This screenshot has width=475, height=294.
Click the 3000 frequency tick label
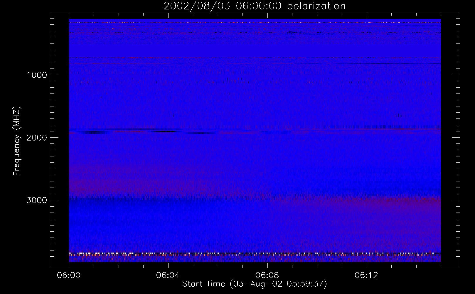click(37, 200)
